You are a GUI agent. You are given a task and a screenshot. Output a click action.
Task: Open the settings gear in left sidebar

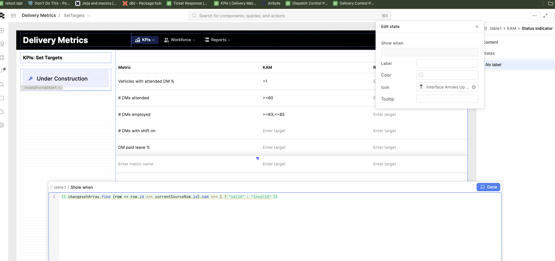pyautogui.click(x=2, y=125)
